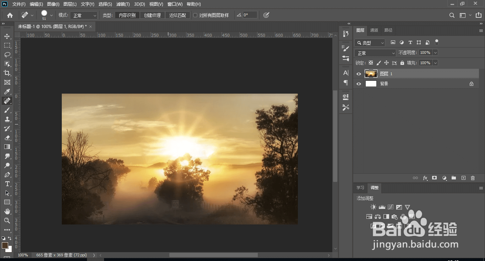This screenshot has height=261, width=485.
Task: Enable 对所有图层取样 checkbox
Action: [195, 15]
